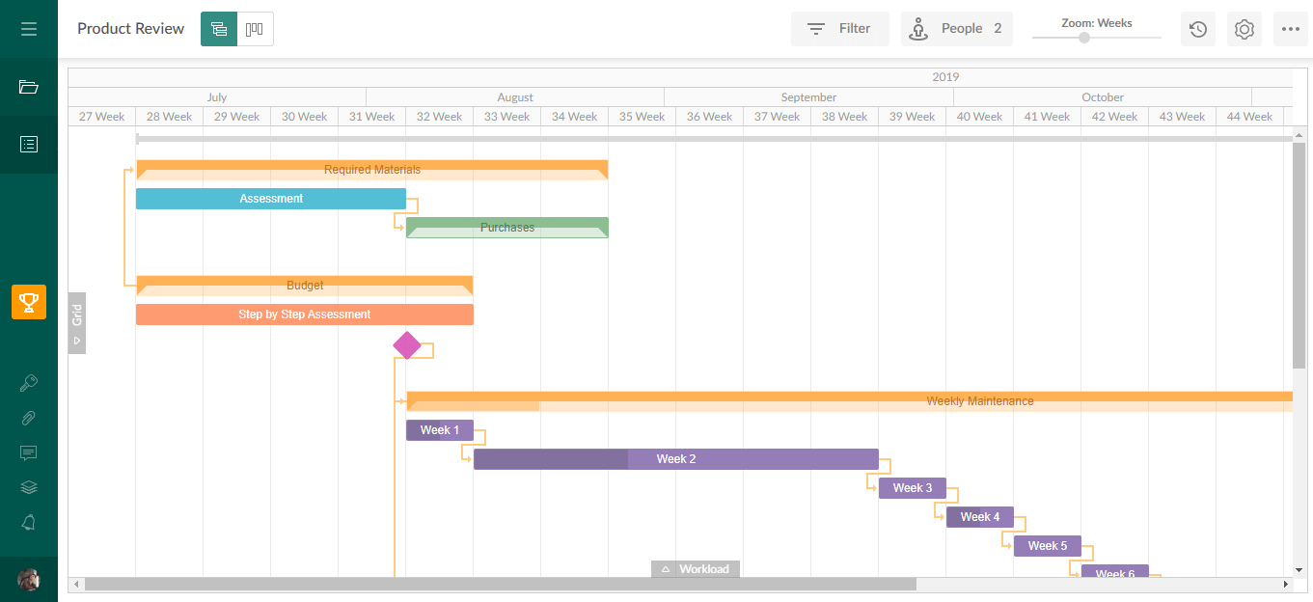Select the Week 2 task bar
This screenshot has width=1313, height=602.
click(x=676, y=459)
